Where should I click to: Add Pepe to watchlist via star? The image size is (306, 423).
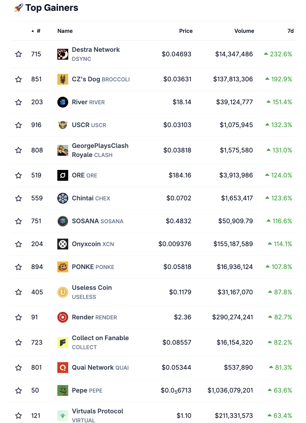click(18, 390)
